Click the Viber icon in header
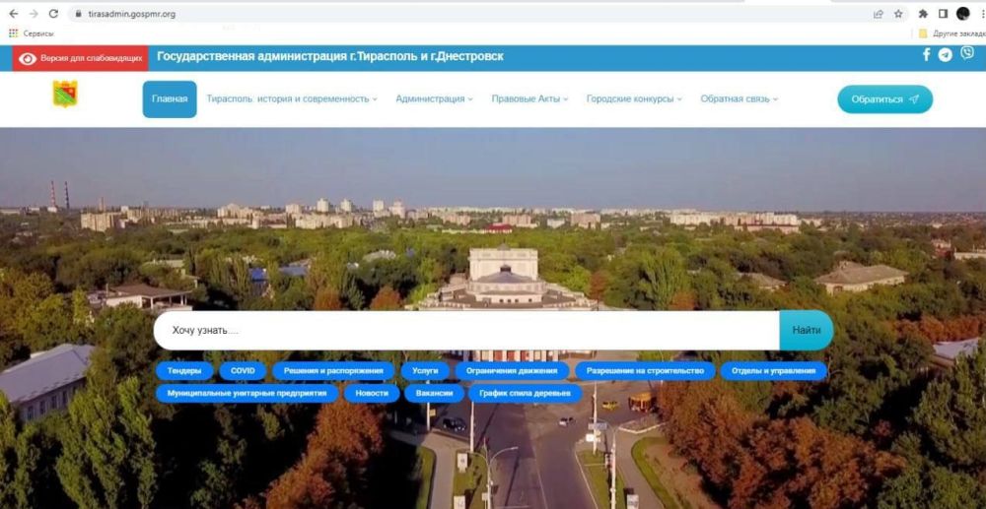 (967, 54)
